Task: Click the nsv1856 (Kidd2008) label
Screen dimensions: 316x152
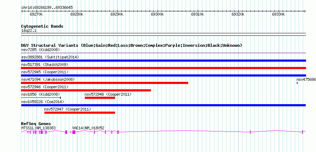Action: pyautogui.click(x=40, y=94)
